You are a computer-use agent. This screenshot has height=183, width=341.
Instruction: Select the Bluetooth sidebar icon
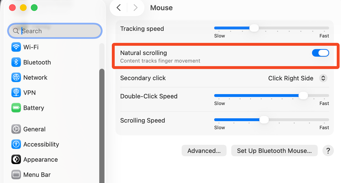pos(37,62)
